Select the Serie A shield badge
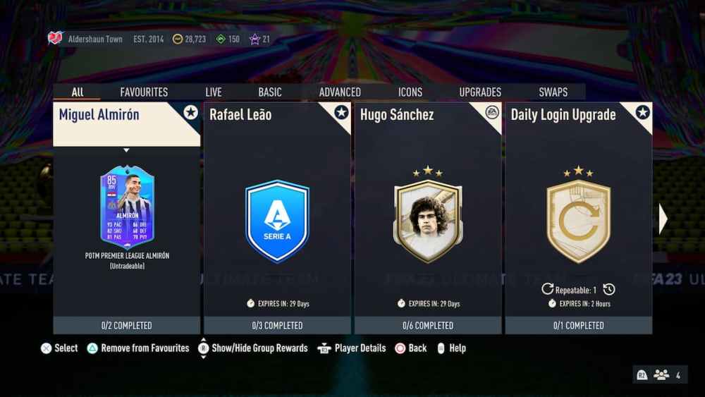 click(277, 221)
